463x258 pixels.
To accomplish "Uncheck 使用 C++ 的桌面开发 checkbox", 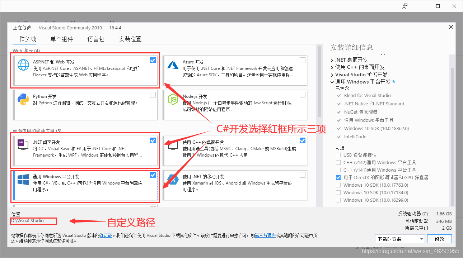I will click(303, 140).
